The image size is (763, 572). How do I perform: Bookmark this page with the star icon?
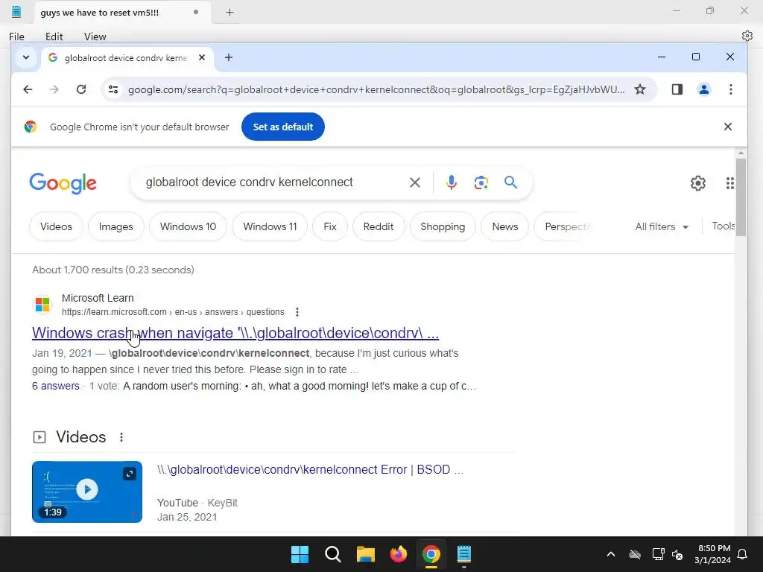click(x=640, y=89)
